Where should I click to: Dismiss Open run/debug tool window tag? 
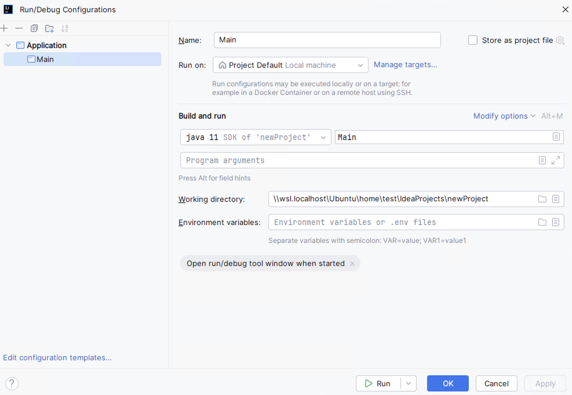point(352,263)
